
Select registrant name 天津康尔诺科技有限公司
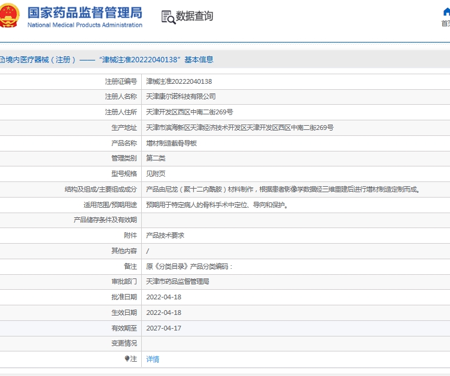[x=181, y=96]
